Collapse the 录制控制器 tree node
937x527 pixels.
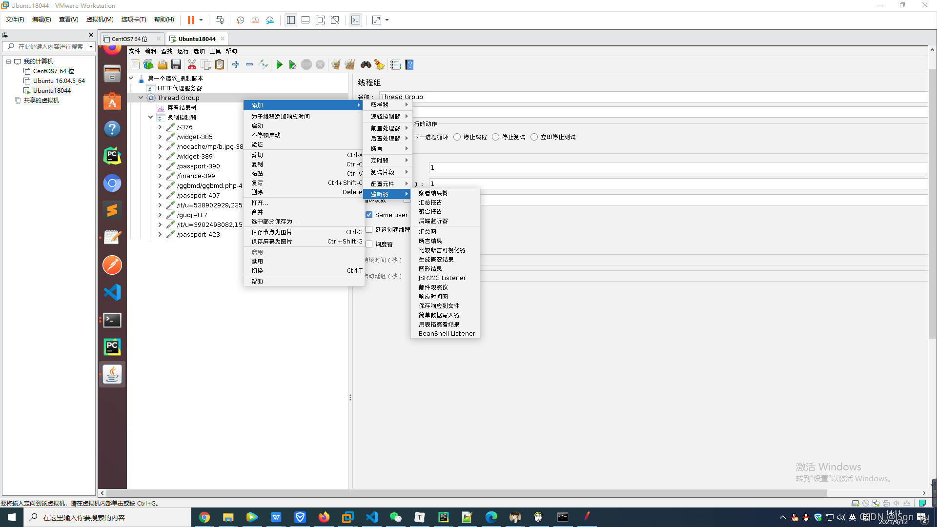click(x=150, y=117)
